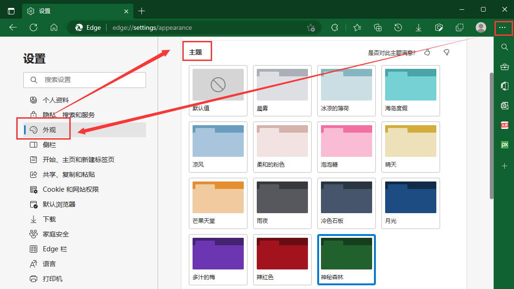This screenshot has height=289, width=514.
Task: Click thumbs up for theme feedback
Action: (427, 53)
